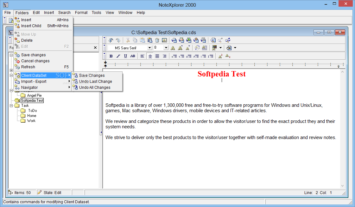The image size is (355, 207).
Task: Click the Insert picture icon
Action: (189, 40)
